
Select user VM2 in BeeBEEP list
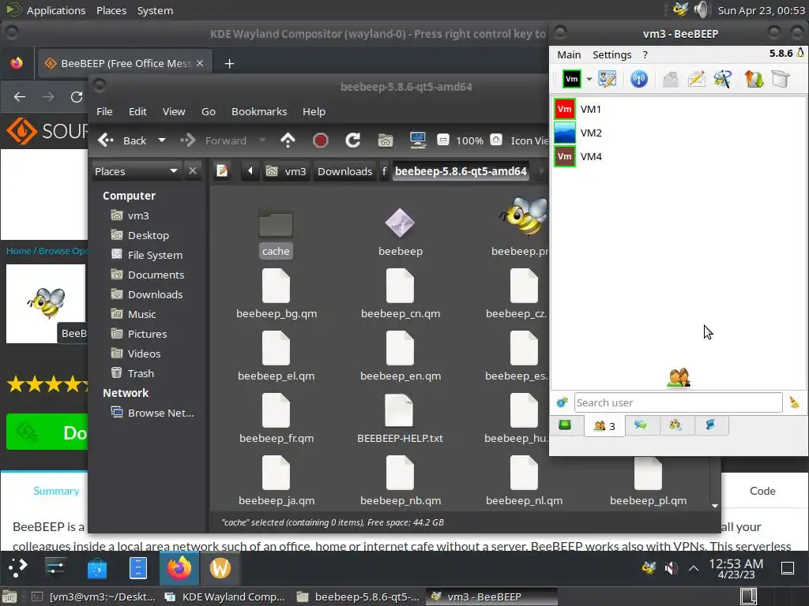click(x=678, y=133)
